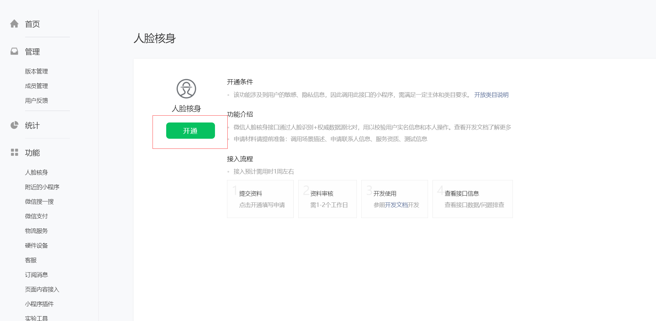Click the 开发使用 step title
Image resolution: width=656 pixels, height=321 pixels.
[385, 193]
